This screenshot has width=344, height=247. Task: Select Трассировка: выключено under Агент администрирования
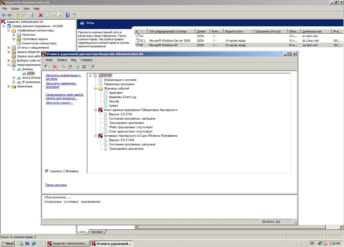click(126, 123)
